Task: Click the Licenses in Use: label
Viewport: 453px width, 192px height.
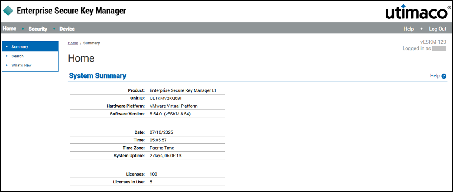Action: (x=129, y=182)
